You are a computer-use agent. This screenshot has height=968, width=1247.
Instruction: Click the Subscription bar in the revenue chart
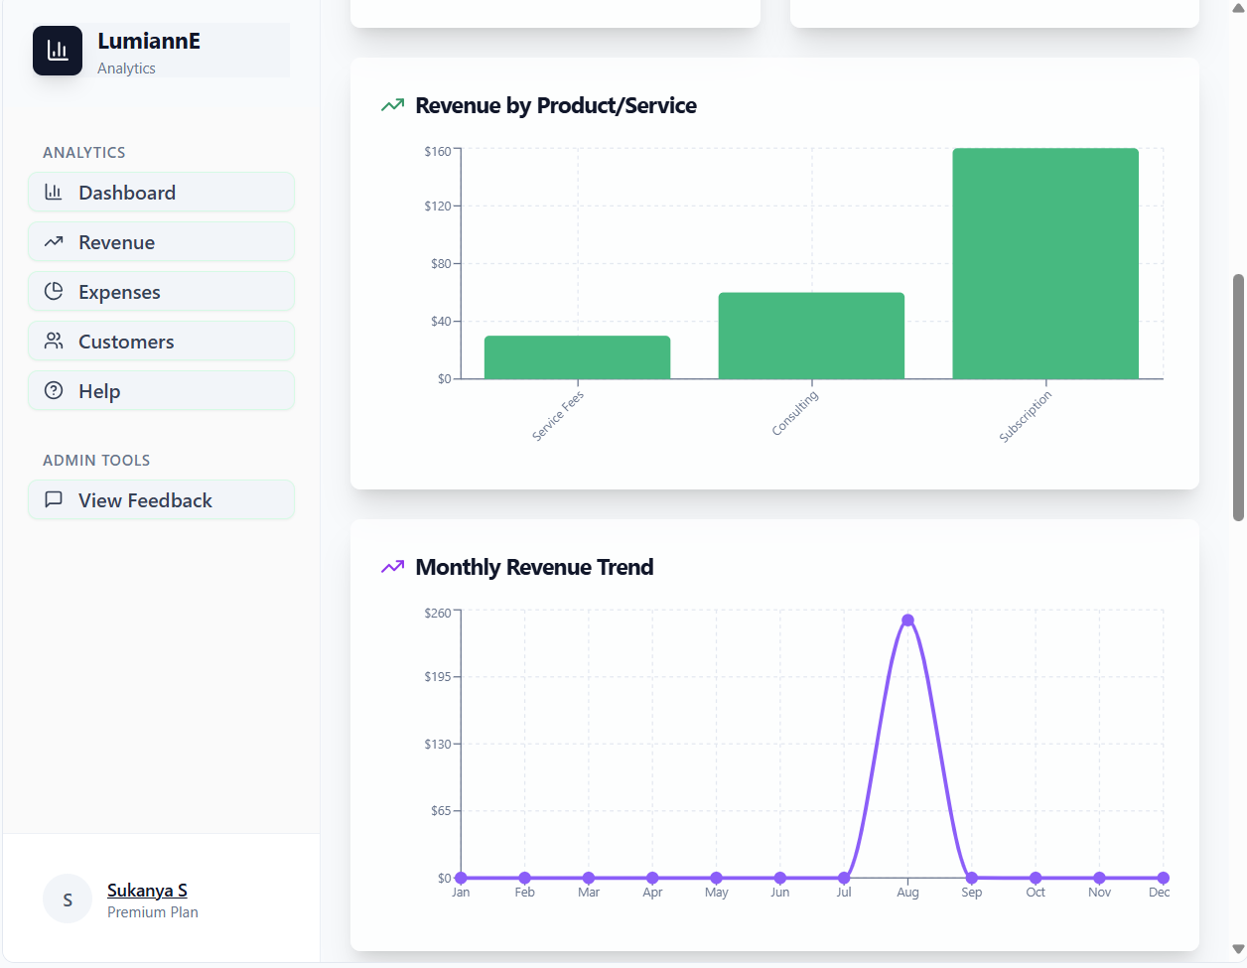(1045, 263)
